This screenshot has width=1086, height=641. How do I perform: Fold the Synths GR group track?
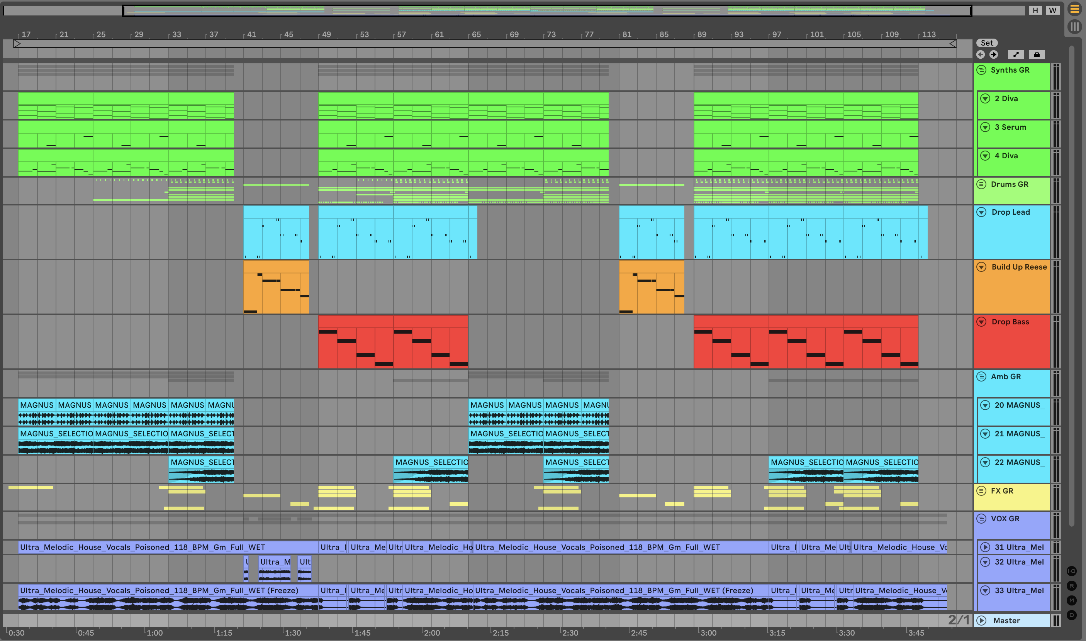click(981, 70)
